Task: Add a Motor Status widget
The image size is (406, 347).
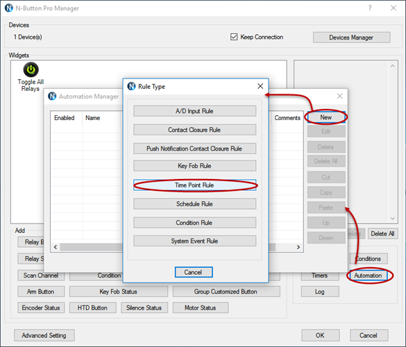Action: (x=201, y=307)
